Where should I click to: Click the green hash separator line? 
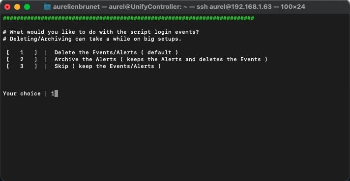(x=128, y=18)
